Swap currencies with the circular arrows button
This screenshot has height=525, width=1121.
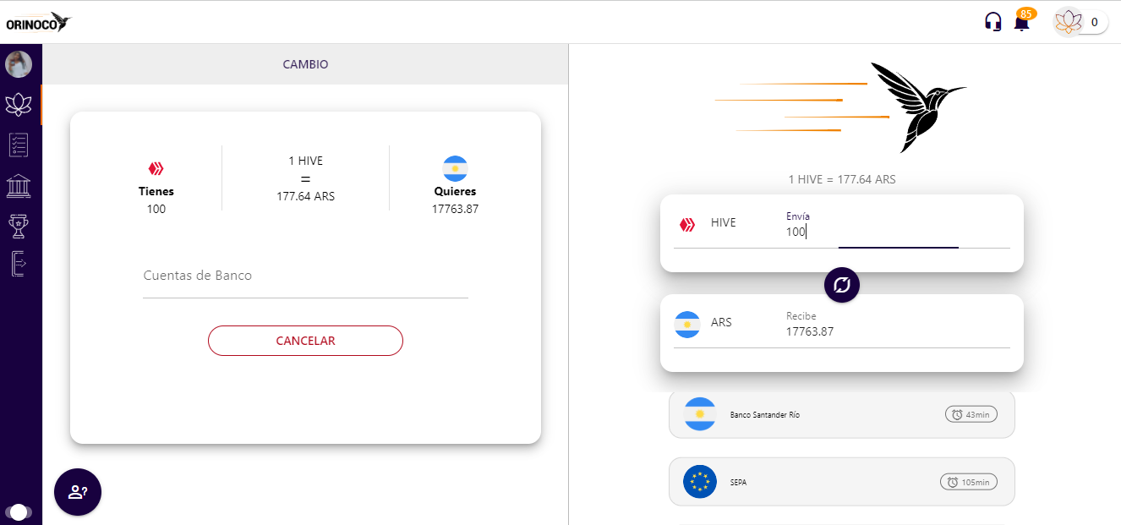(x=841, y=285)
